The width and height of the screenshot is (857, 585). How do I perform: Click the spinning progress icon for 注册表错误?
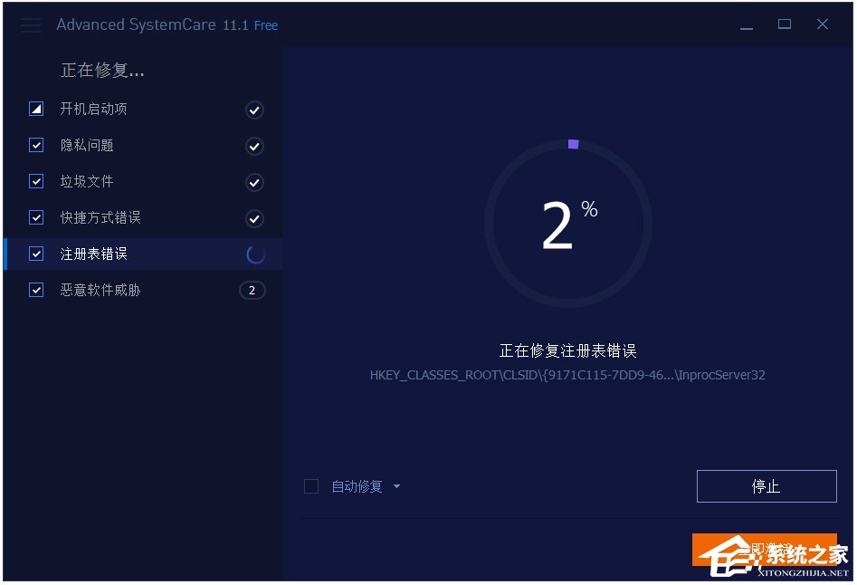pyautogui.click(x=254, y=254)
